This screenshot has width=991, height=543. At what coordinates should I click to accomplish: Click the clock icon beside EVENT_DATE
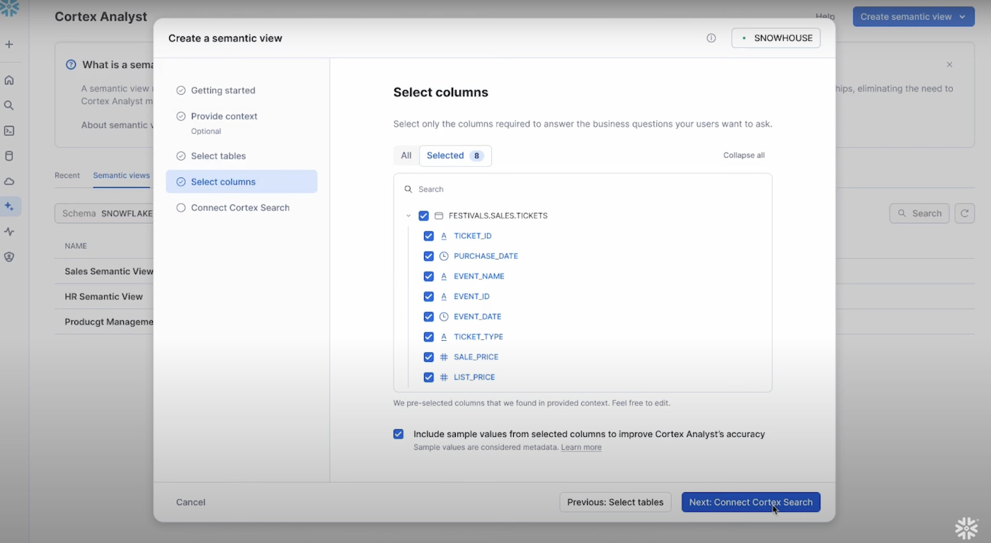coord(444,317)
